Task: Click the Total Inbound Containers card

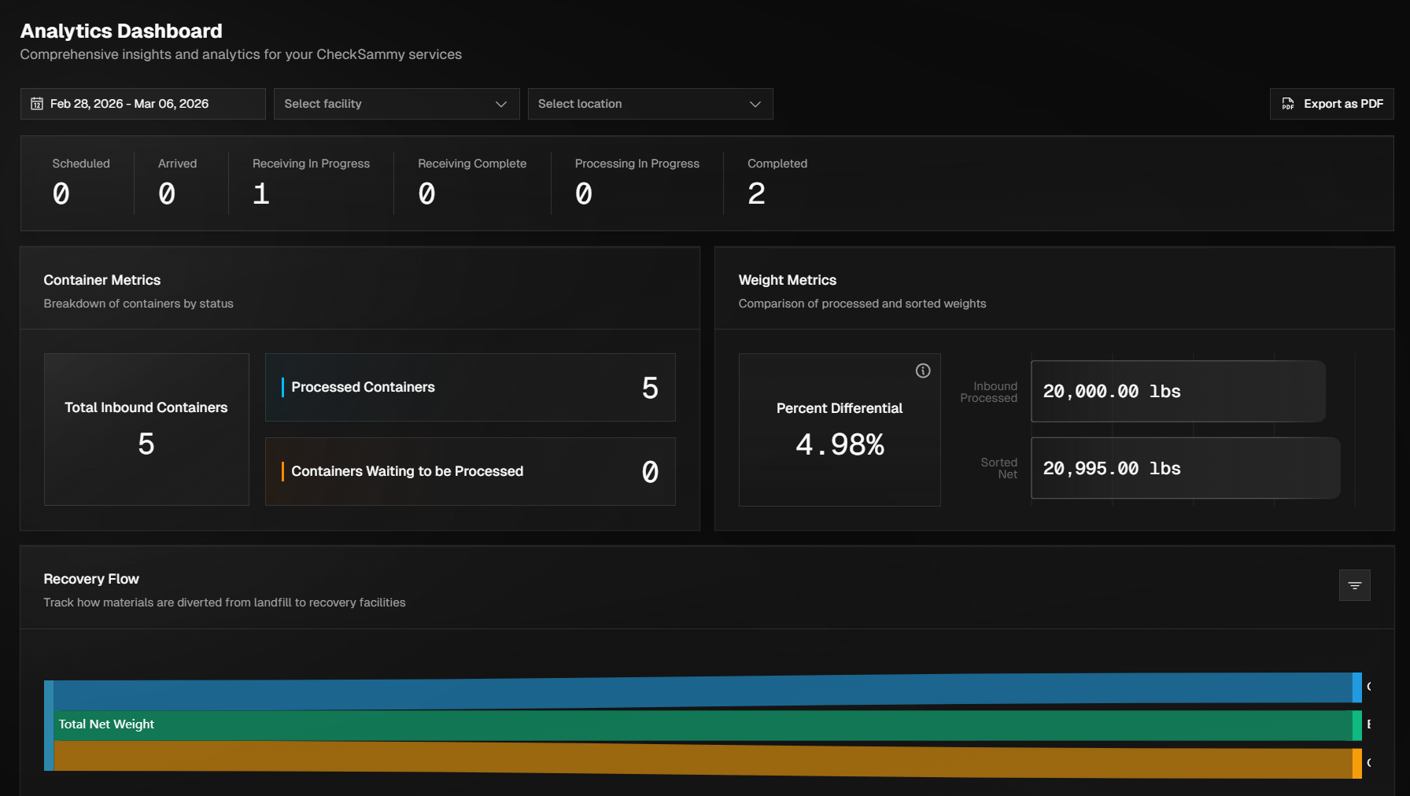Action: [x=146, y=429]
